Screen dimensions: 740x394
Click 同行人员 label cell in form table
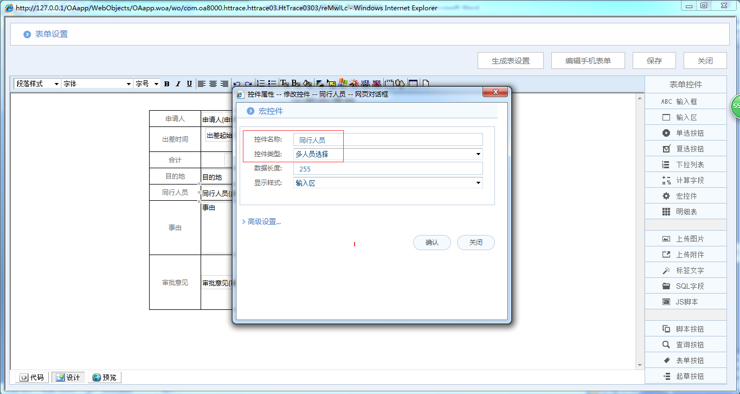coord(175,193)
